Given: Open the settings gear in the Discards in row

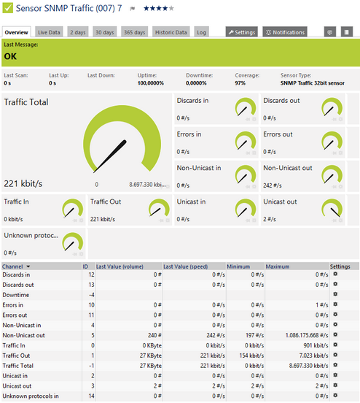Looking at the screenshot, I should coord(335,274).
